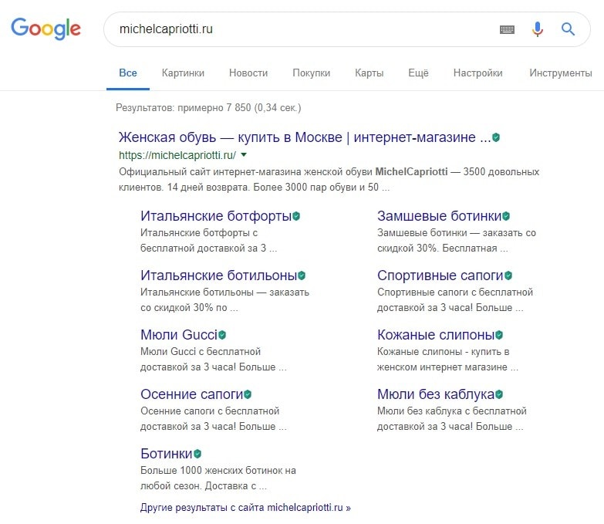Click into the search query field

(301, 29)
